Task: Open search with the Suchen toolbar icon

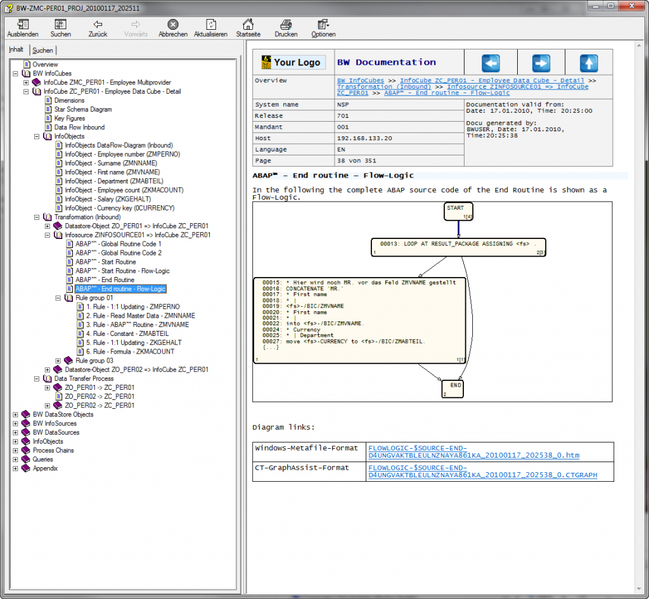Action: coord(60,27)
